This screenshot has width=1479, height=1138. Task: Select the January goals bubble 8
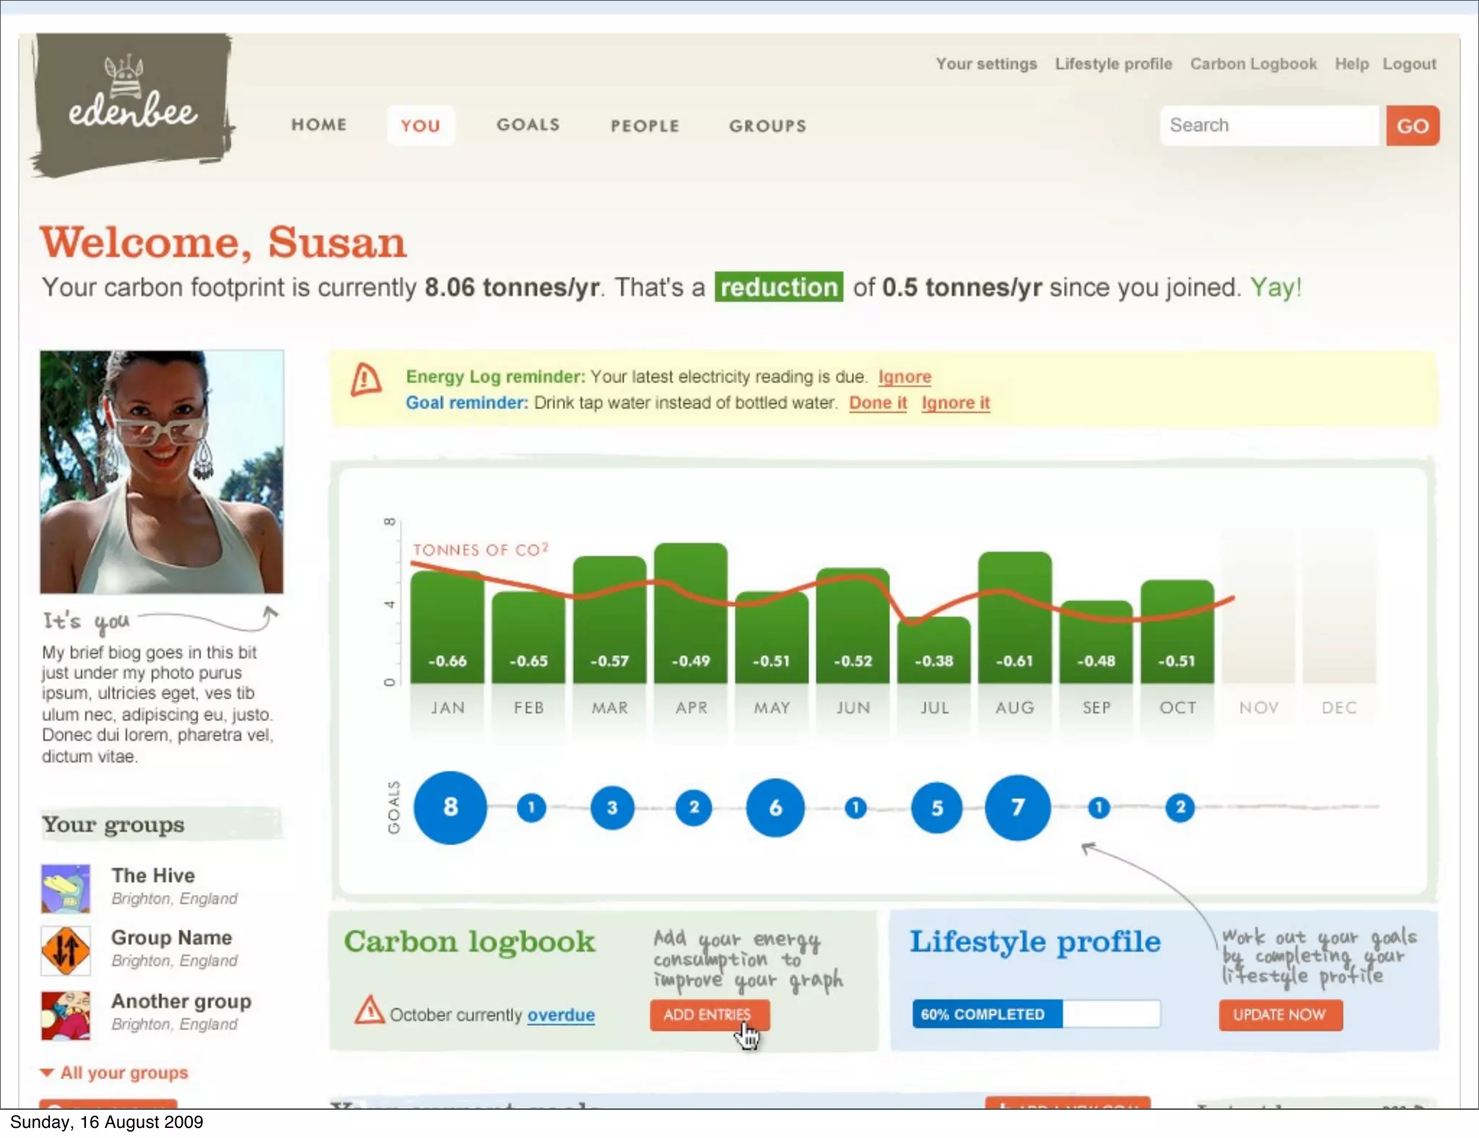tap(450, 807)
